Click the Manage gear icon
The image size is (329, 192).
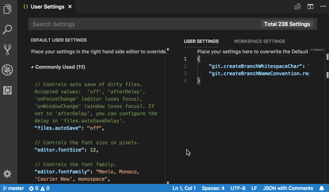7,174
